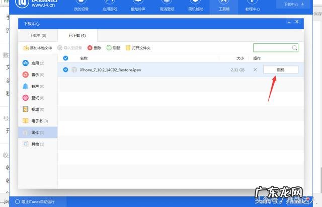Click the 大小 column header

click(240, 58)
